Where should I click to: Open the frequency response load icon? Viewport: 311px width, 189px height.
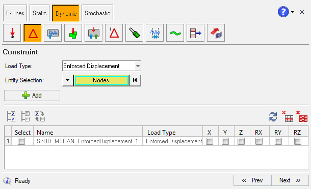[x=53, y=33]
